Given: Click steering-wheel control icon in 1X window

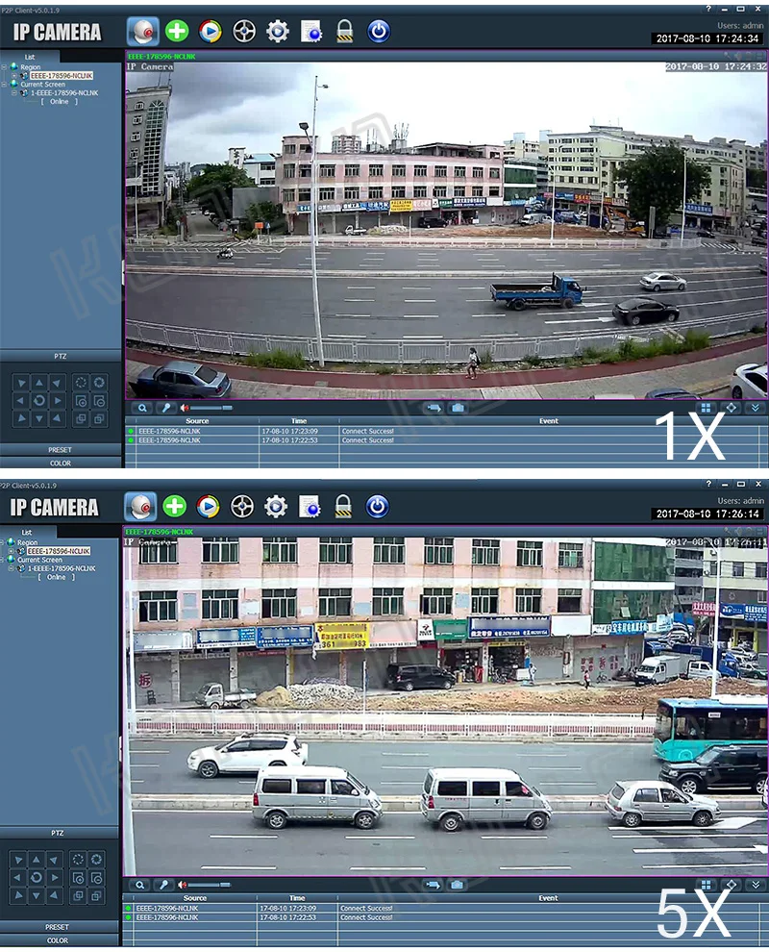Looking at the screenshot, I should 244,32.
